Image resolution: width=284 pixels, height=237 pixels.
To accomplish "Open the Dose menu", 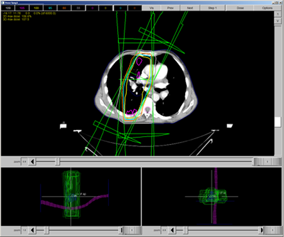I will coord(240,8).
